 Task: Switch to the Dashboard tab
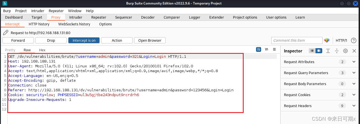(14, 17)
